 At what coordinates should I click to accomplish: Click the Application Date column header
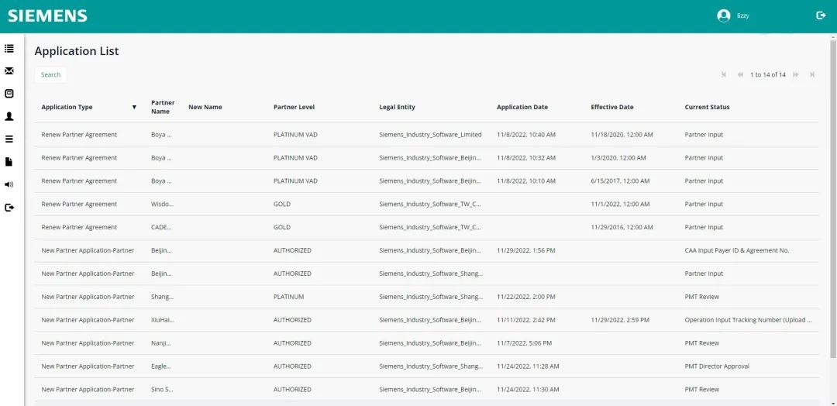(x=522, y=107)
